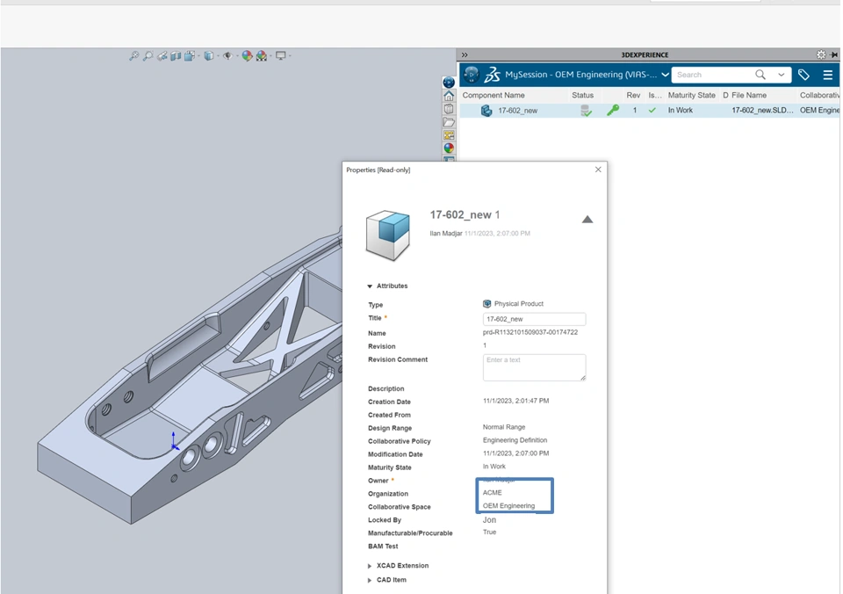Expand the View Settings dropdown arrow

click(290, 55)
